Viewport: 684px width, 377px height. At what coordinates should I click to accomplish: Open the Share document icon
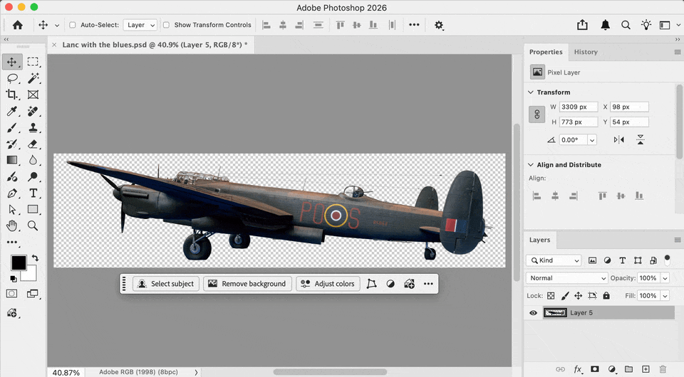(582, 25)
